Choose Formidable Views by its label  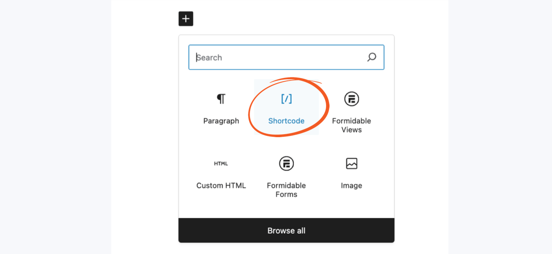pyautogui.click(x=351, y=125)
